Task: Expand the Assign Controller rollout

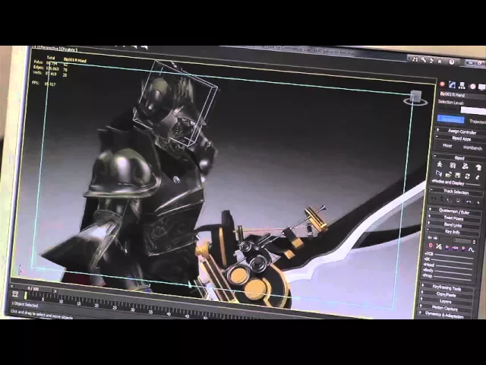Action: (460, 131)
